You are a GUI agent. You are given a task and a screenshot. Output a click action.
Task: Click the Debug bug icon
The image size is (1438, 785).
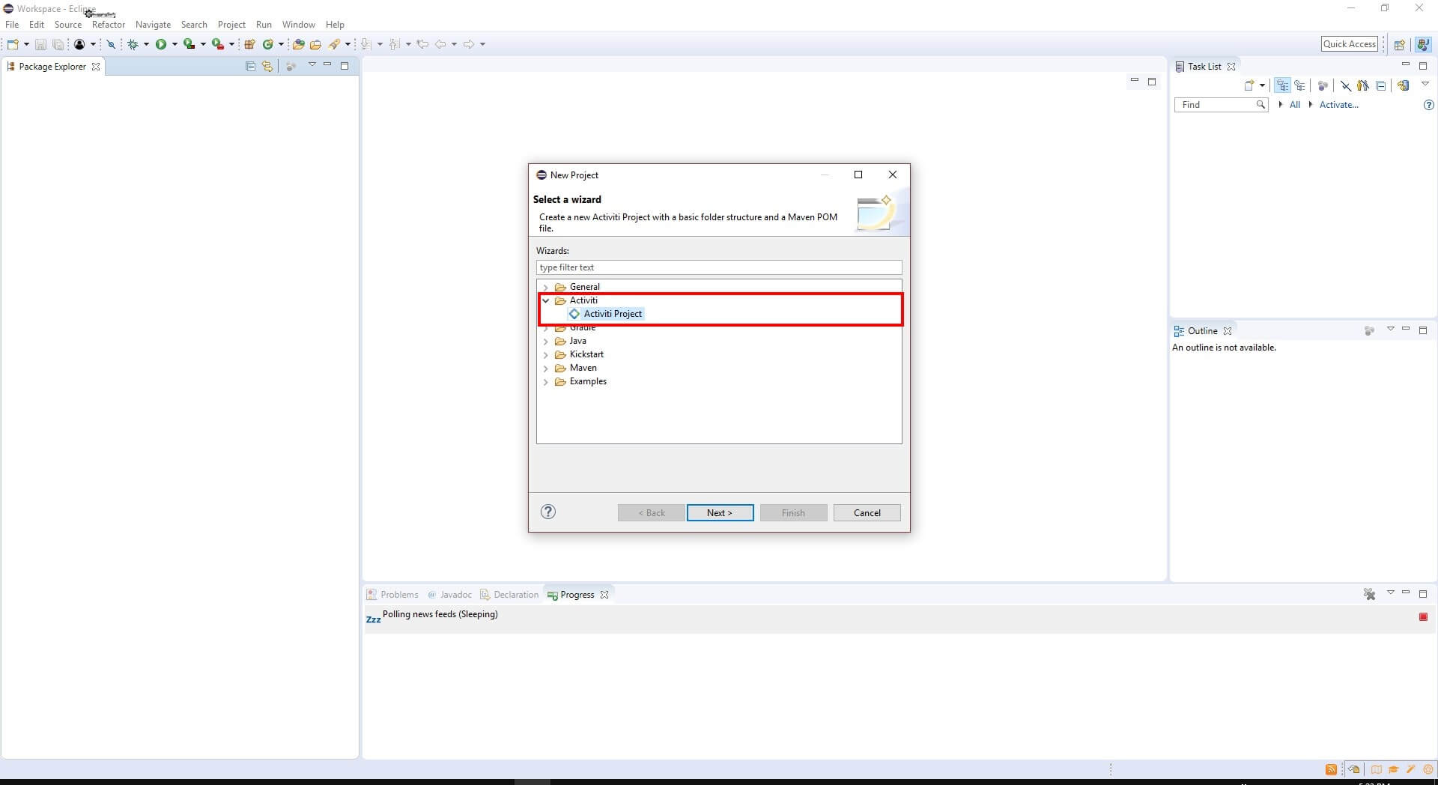point(133,44)
